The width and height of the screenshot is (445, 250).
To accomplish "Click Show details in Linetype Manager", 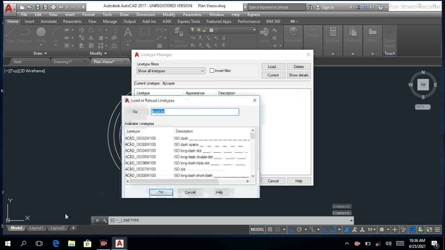I will 299,75.
